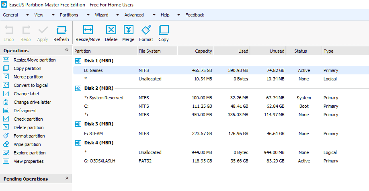Select the 450.00 MB NTFS partition
Viewport: 369px width, 191px height.
(221, 115)
